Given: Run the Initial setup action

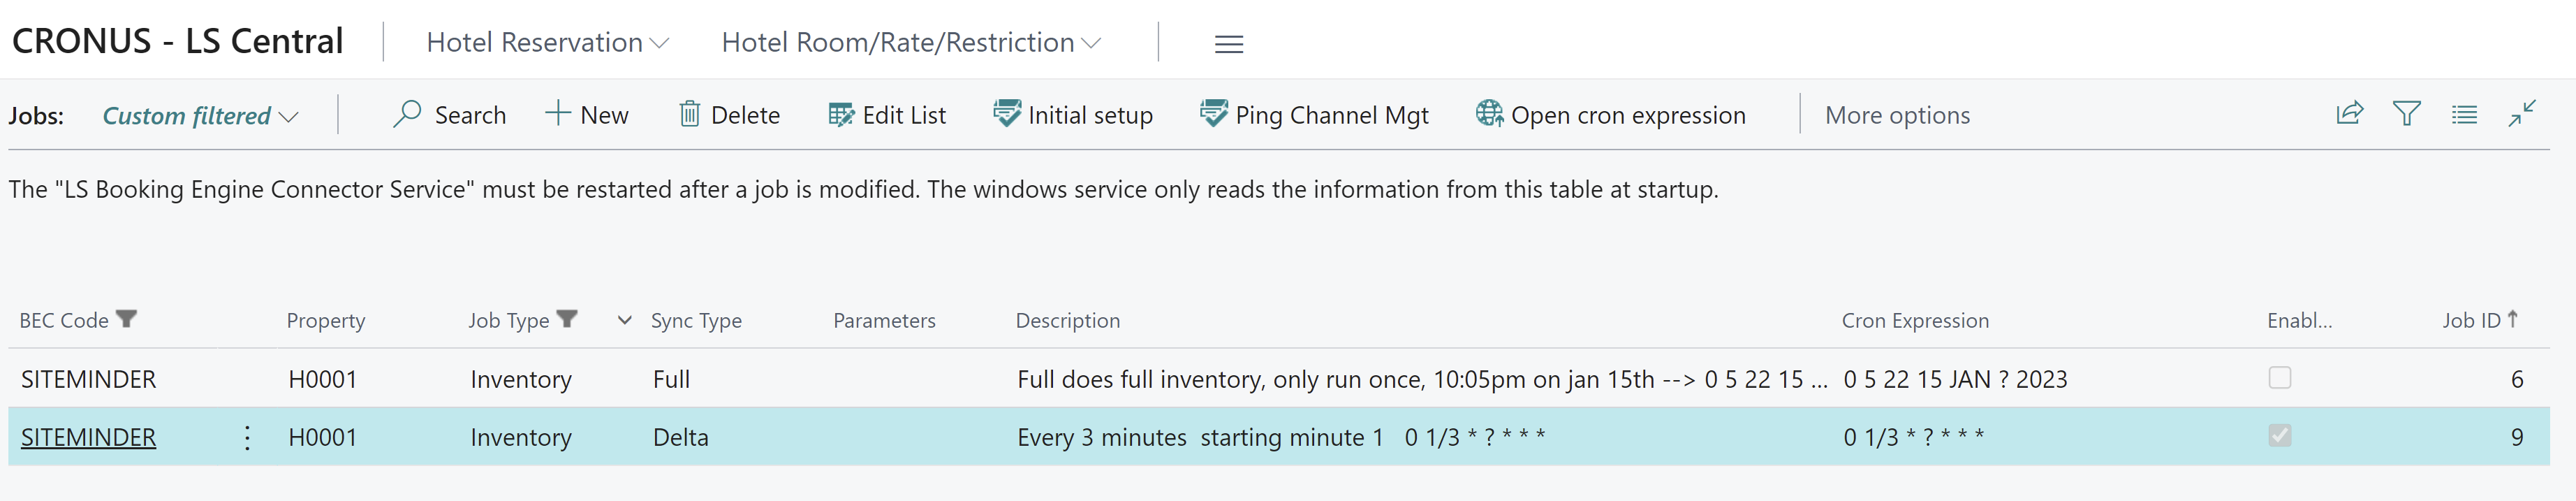Looking at the screenshot, I should [1073, 114].
